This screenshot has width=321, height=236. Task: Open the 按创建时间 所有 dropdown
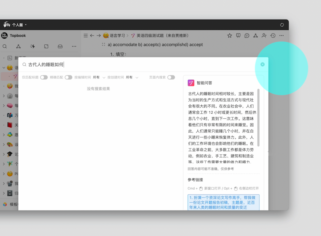pyautogui.click(x=132, y=77)
